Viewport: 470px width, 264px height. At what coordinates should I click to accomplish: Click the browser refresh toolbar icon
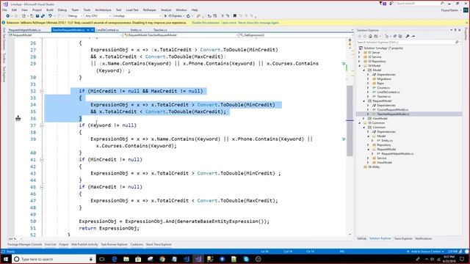click(x=188, y=16)
